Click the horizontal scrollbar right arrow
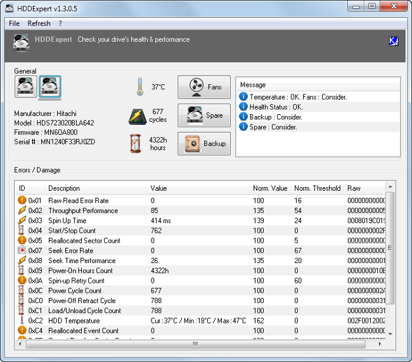Viewport: 412px width, 362px height. point(380,344)
